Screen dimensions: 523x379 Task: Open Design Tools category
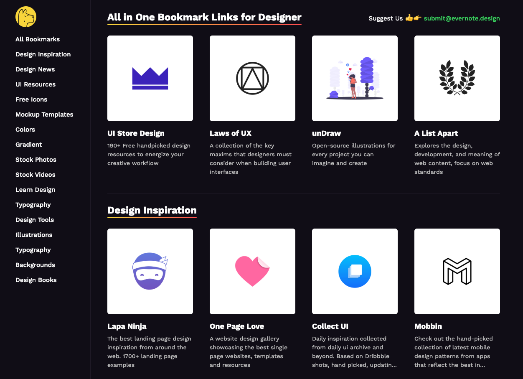[35, 220]
